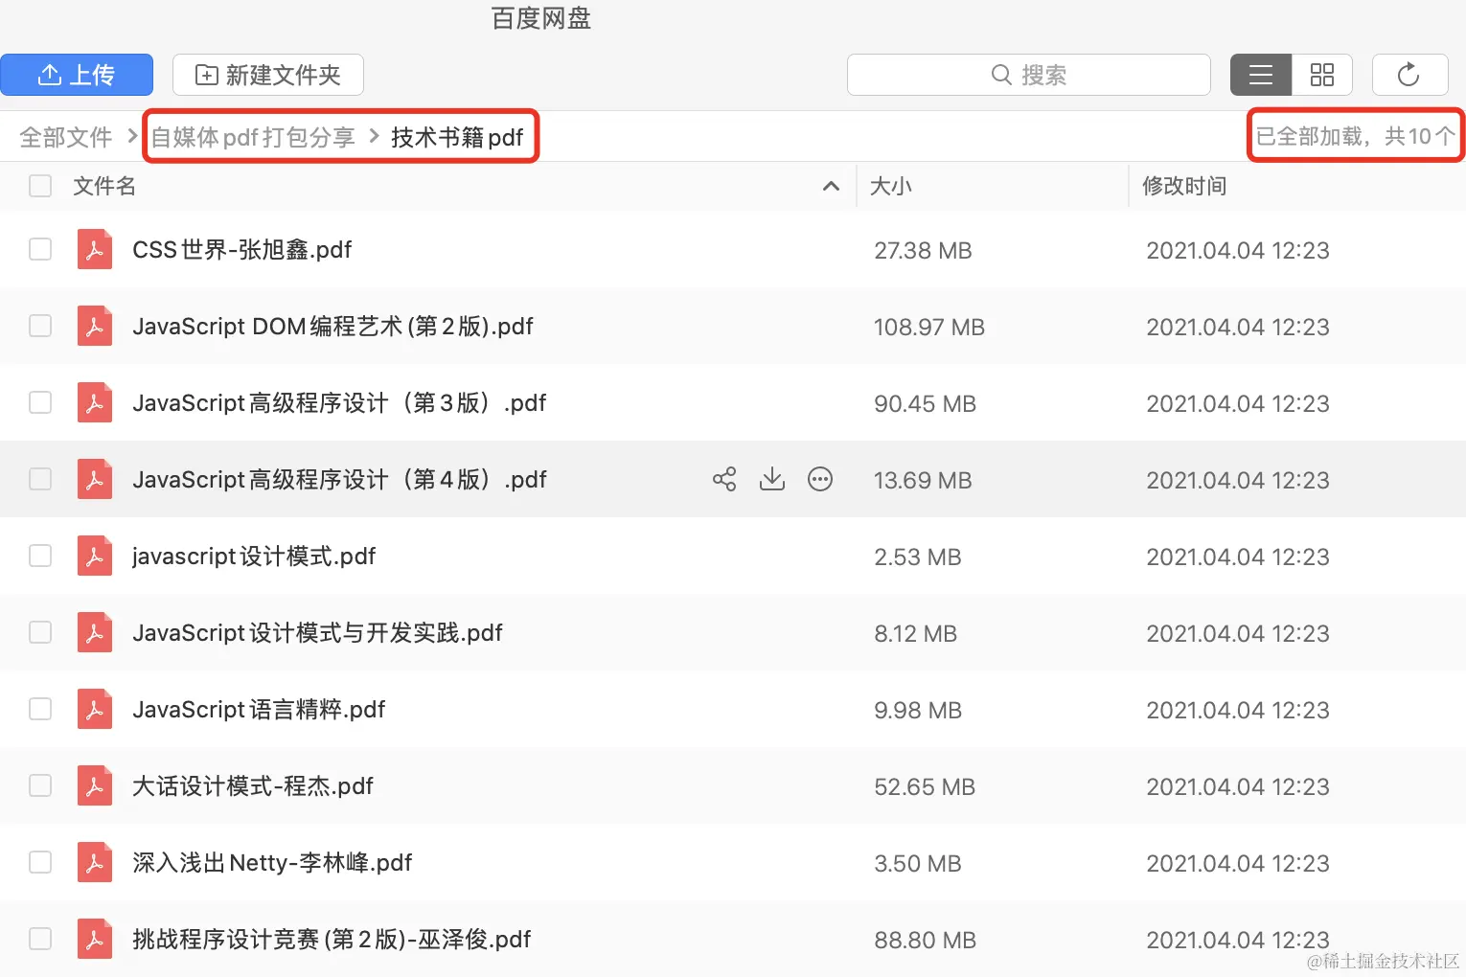Toggle file name sort order arrow
Viewport: 1466px width, 977px height.
click(831, 186)
